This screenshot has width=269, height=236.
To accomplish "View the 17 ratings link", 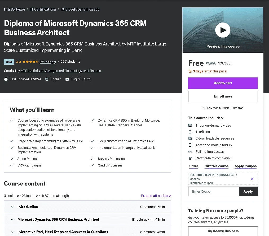I will (x=48, y=62).
